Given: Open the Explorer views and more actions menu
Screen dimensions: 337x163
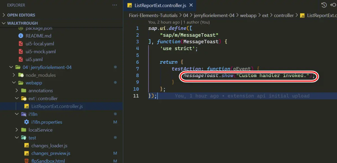Looking at the screenshot, I should (115, 5).
